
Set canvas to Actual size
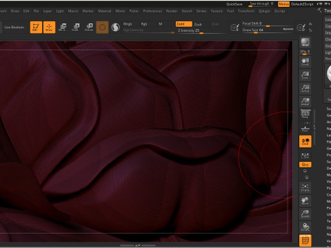point(305,88)
